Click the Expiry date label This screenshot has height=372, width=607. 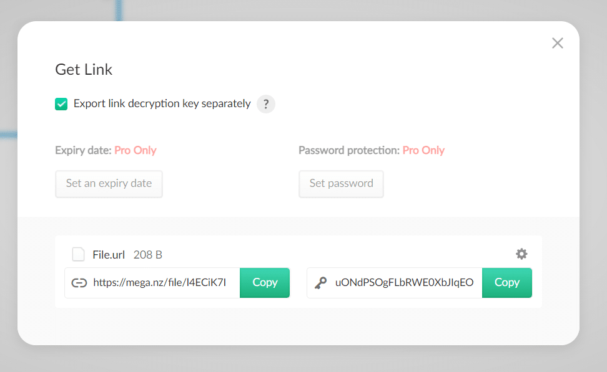(83, 150)
